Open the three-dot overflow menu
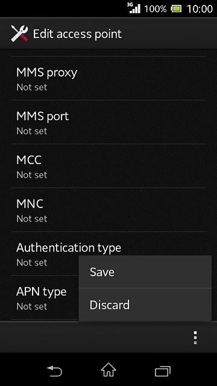The image size is (217, 386). (195, 338)
